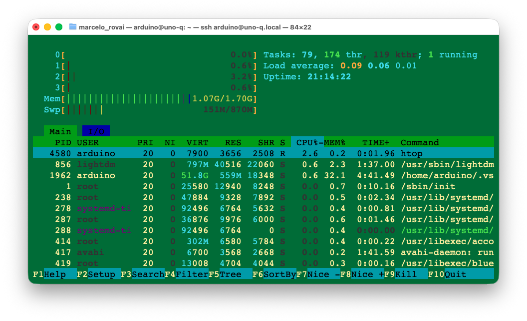Select process row with PID 238
527x321 pixels.
263,197
